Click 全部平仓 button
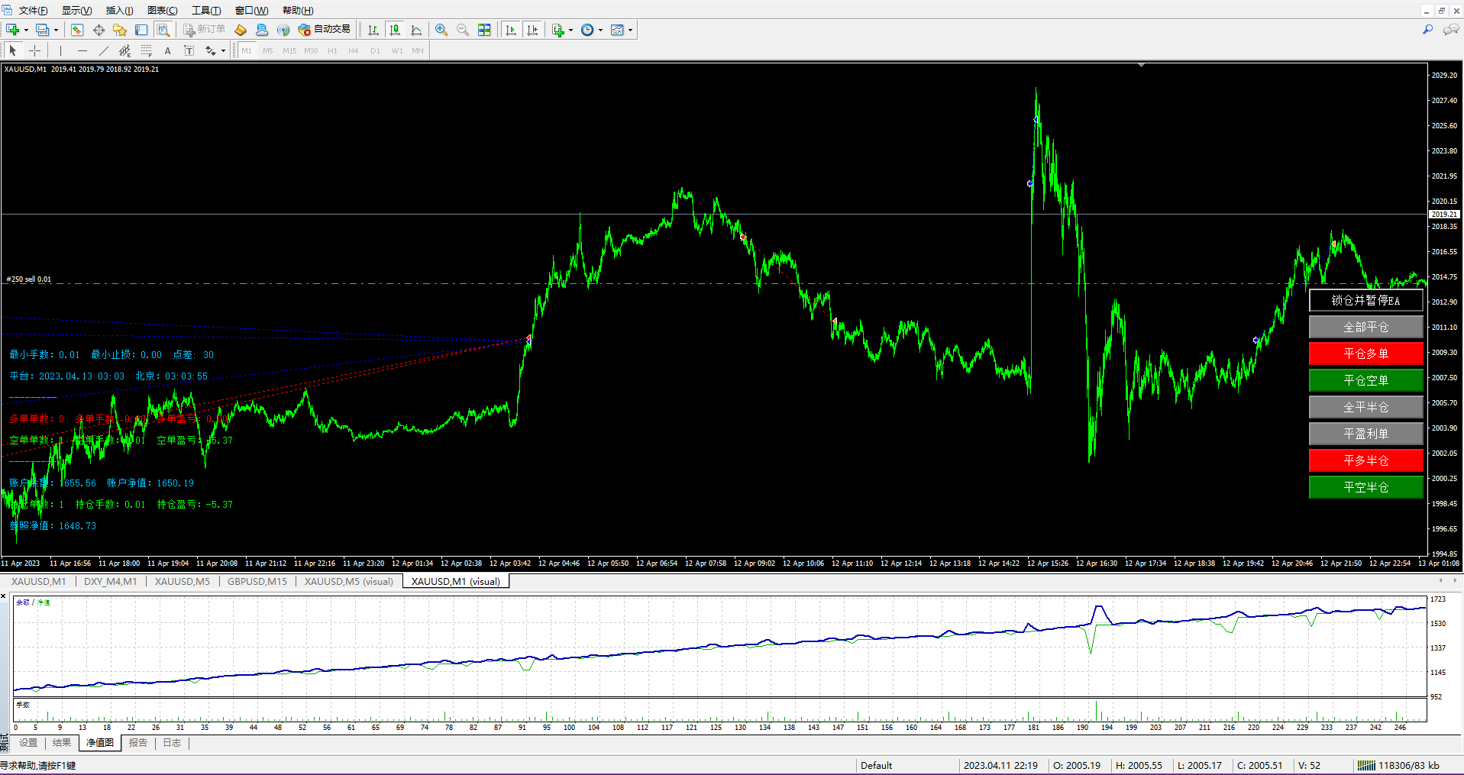Image resolution: width=1464 pixels, height=775 pixels. [x=1365, y=327]
